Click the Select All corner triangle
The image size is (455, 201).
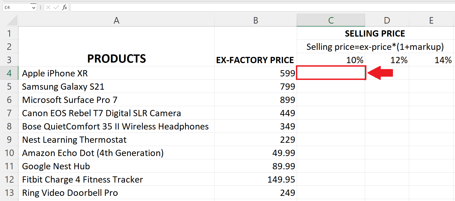(12, 20)
